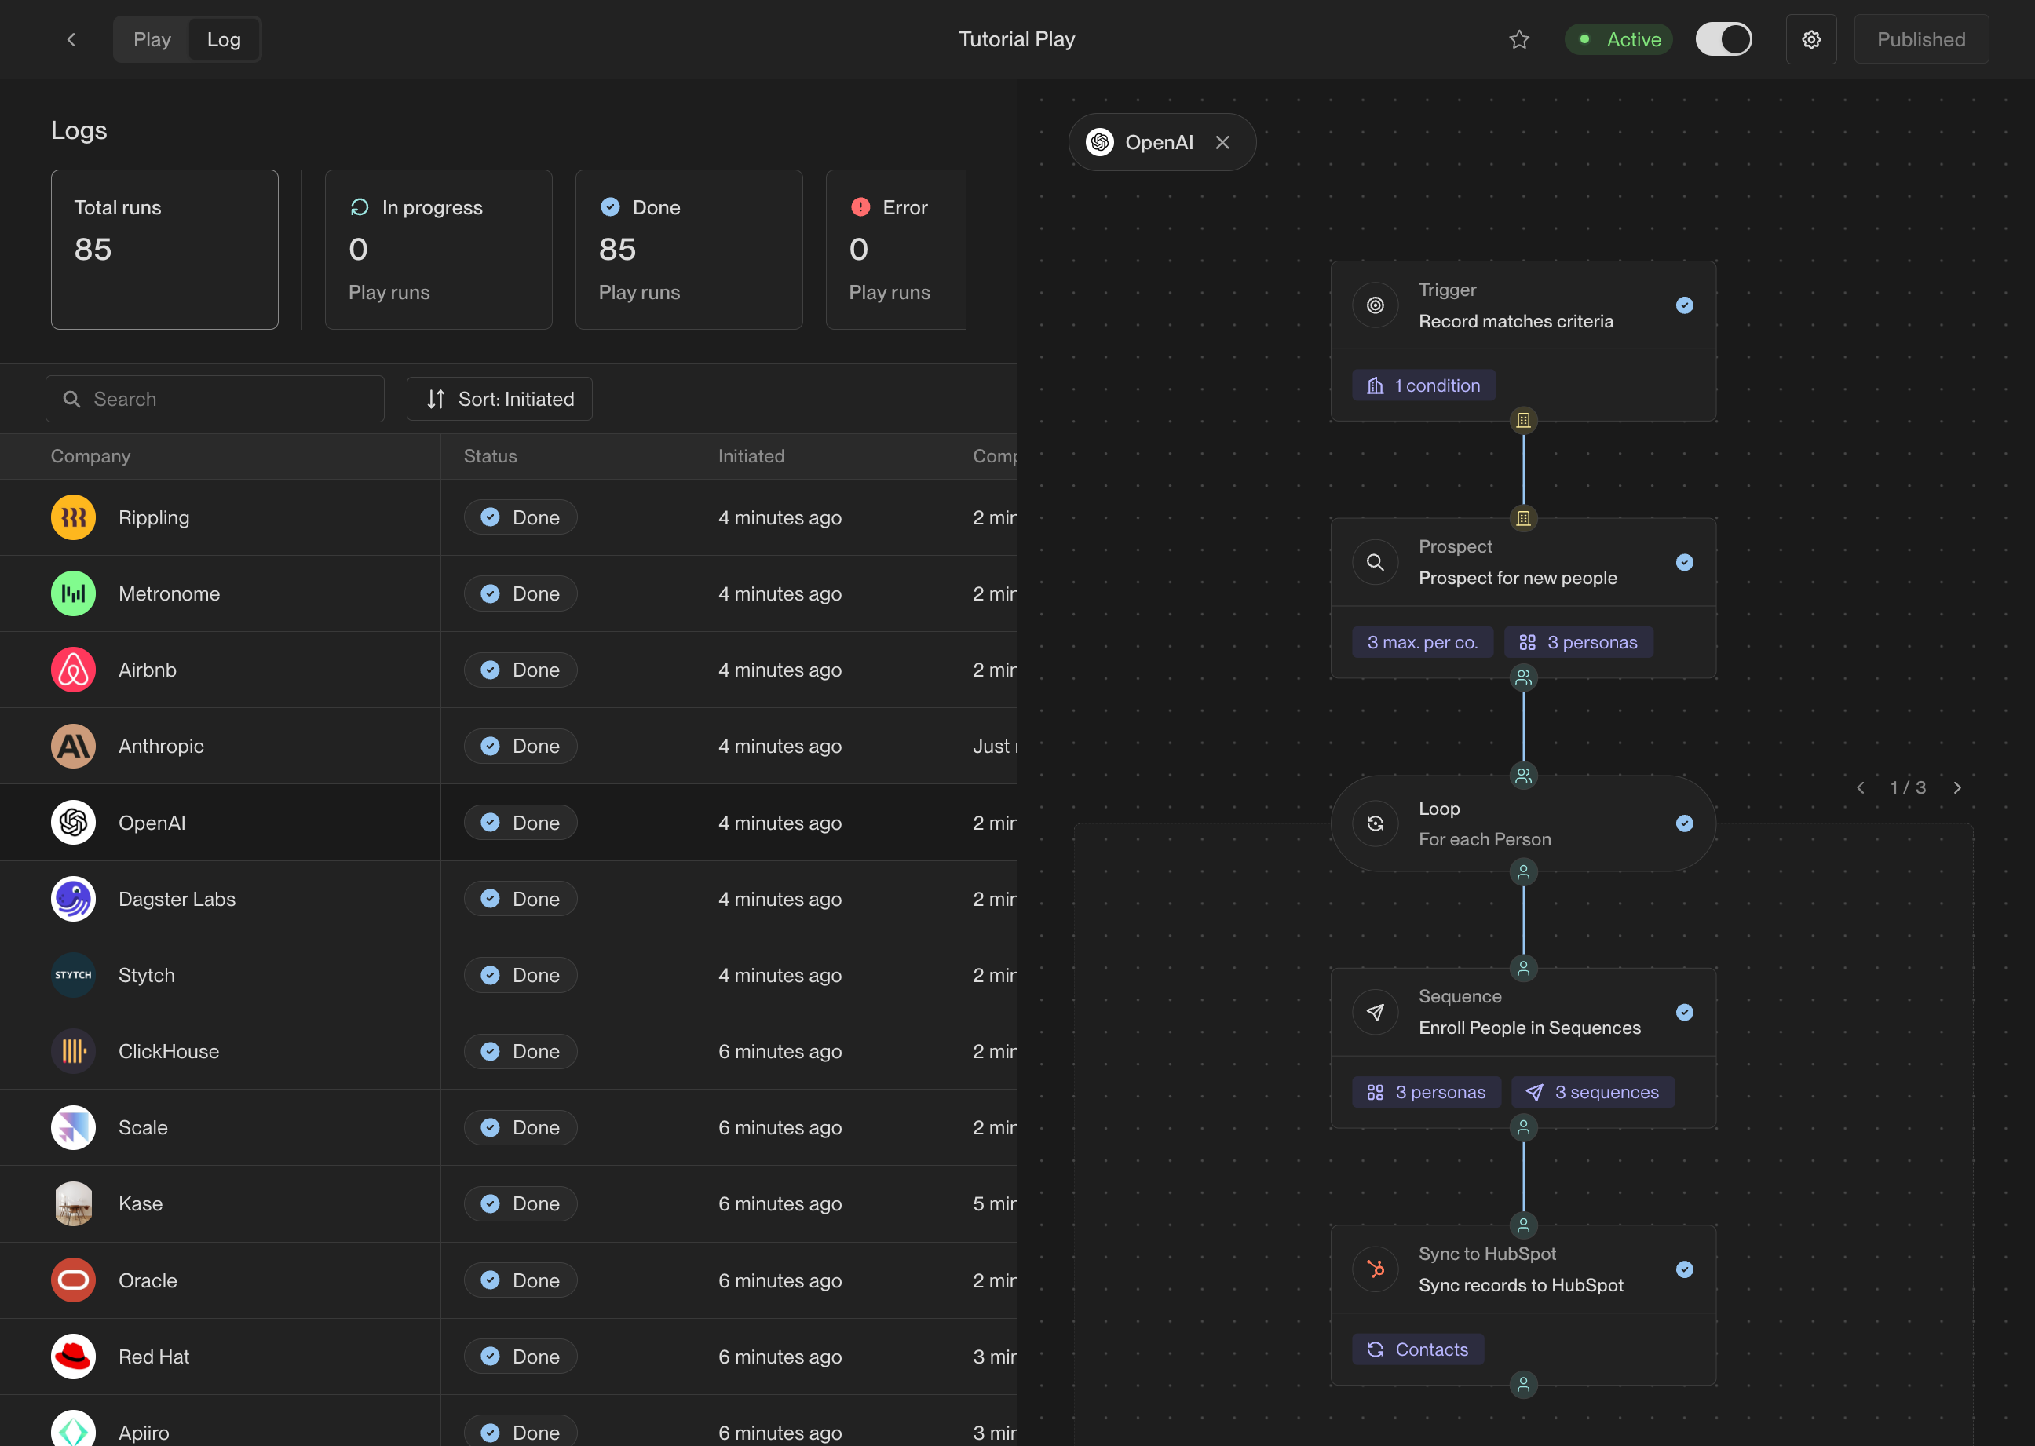2035x1446 pixels.
Task: Click the favorite star icon
Action: tap(1519, 39)
